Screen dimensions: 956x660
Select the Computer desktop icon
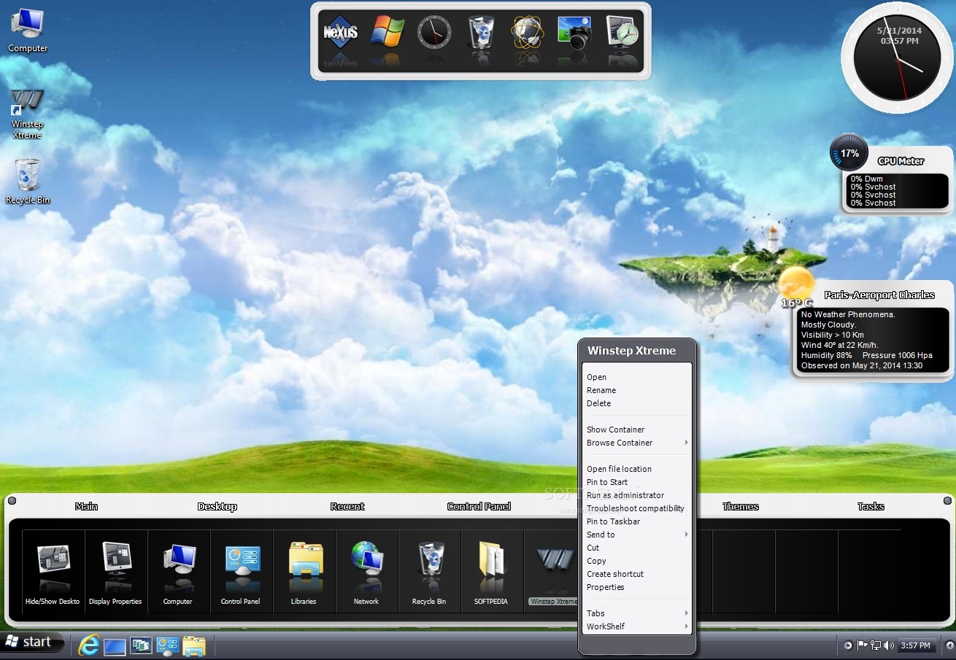click(x=28, y=30)
